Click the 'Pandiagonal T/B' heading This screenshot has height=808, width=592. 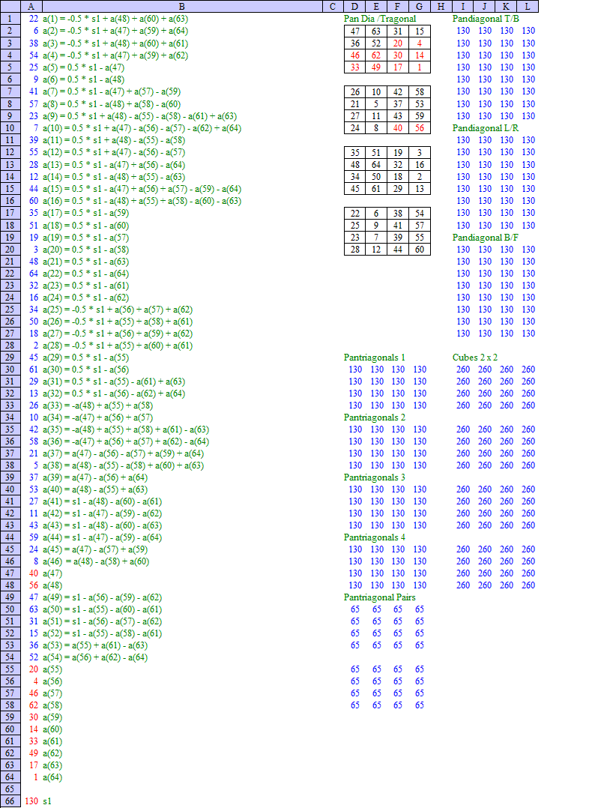click(x=486, y=19)
